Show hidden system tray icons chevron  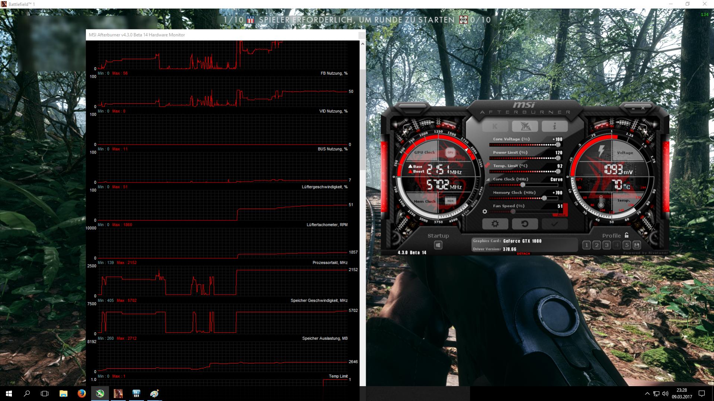tap(647, 394)
